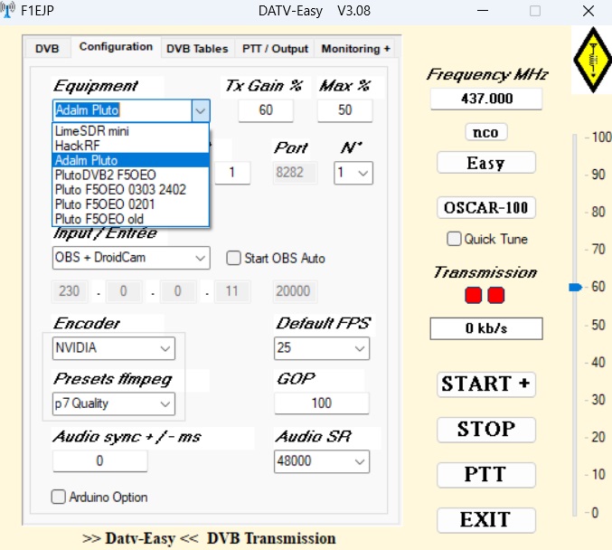Toggle the Quick Tune checkbox
Image resolution: width=612 pixels, height=550 pixels.
(454, 239)
